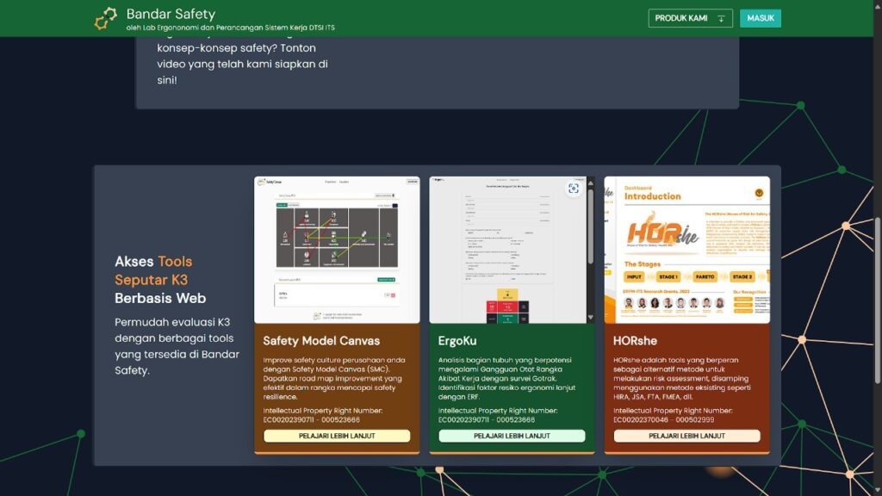Click Pelajari Lebih Lanjut under HORshe
This screenshot has height=496, width=882.
click(686, 436)
